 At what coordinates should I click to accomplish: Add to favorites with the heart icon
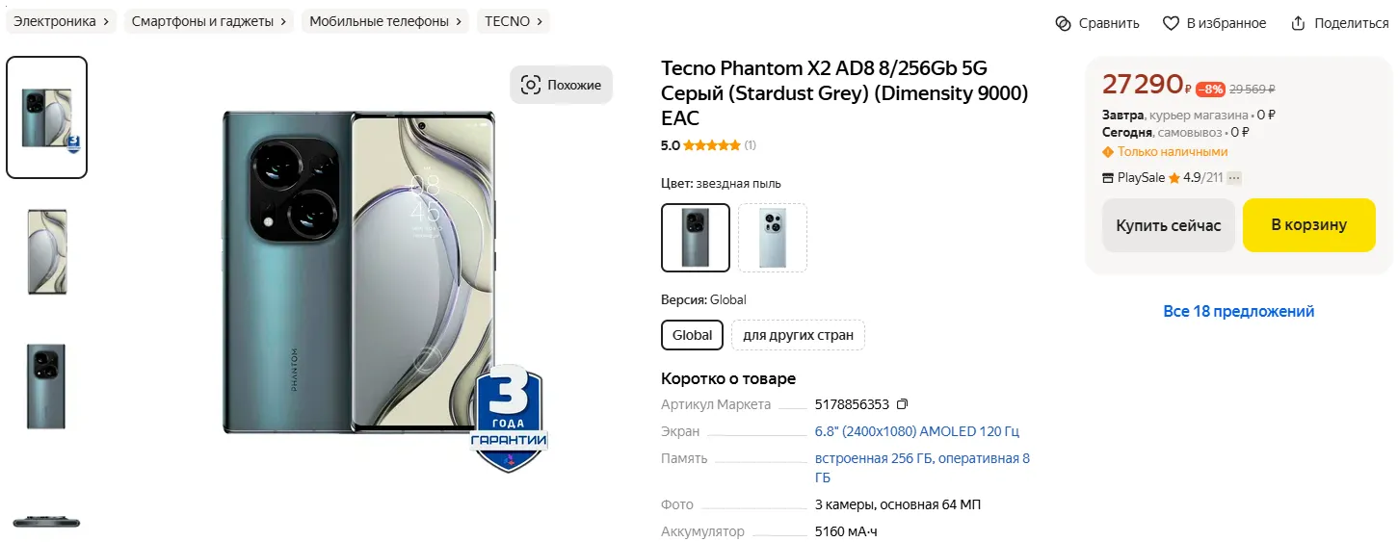pyautogui.click(x=1171, y=23)
